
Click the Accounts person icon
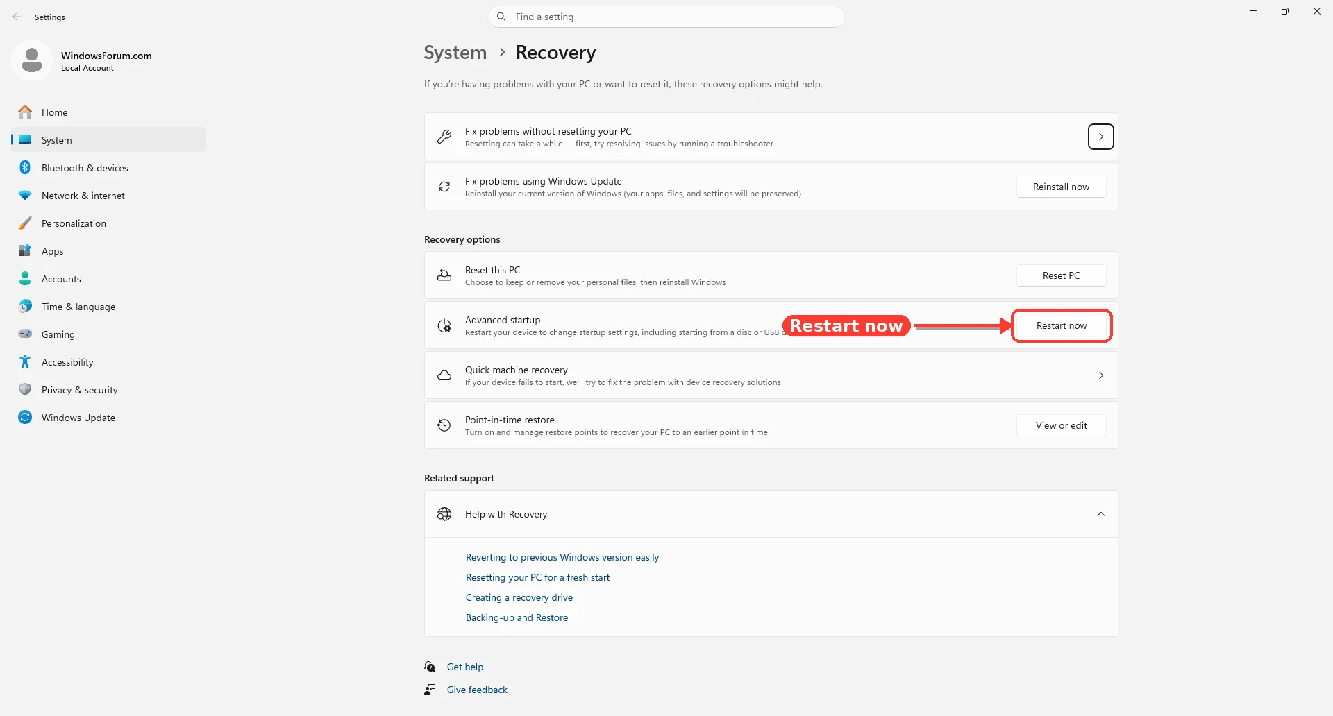point(25,278)
